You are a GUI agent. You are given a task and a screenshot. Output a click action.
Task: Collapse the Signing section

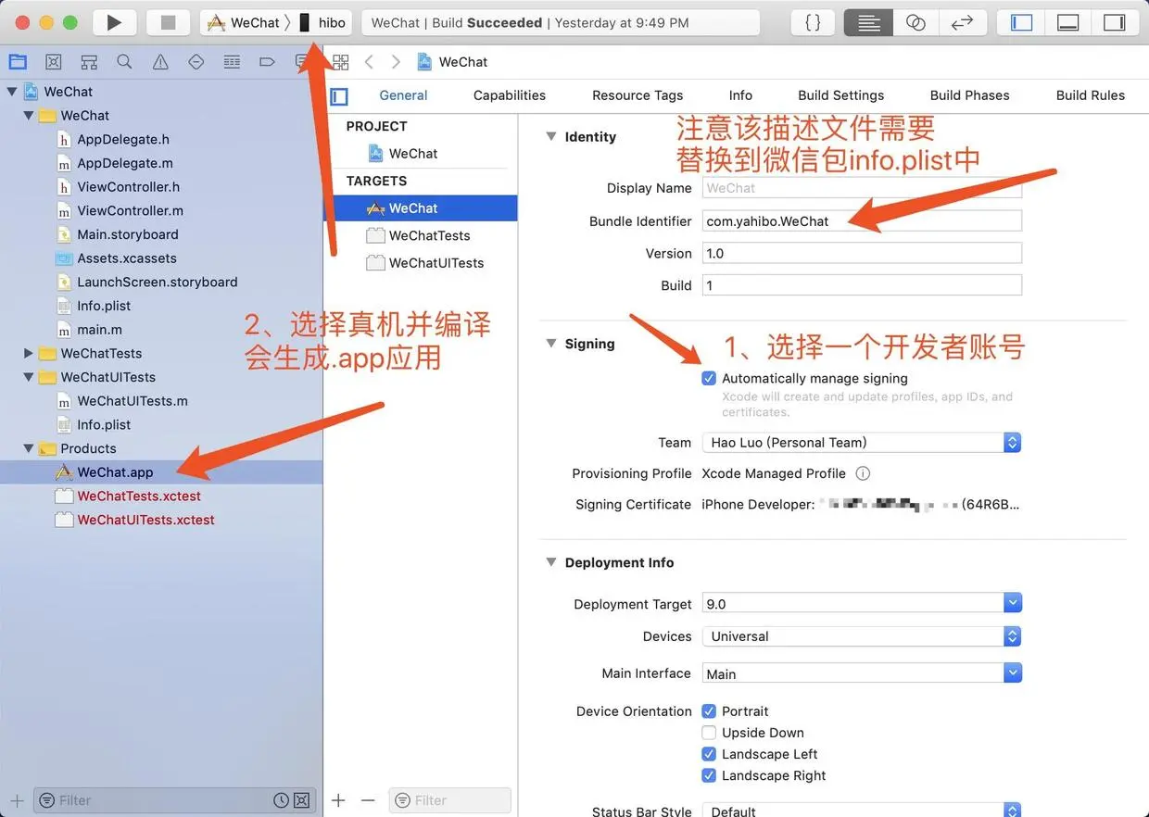pos(551,344)
